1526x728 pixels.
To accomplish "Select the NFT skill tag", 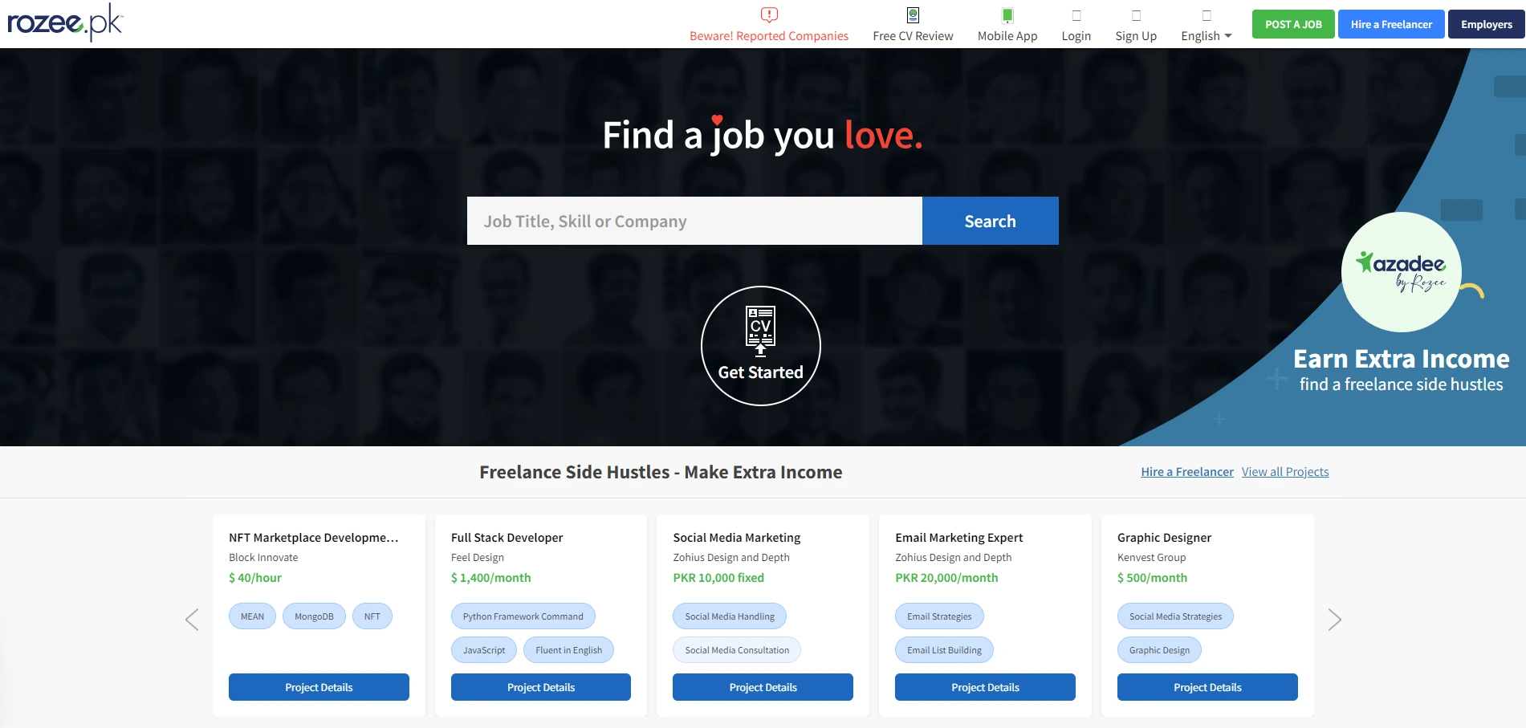I will point(372,616).
